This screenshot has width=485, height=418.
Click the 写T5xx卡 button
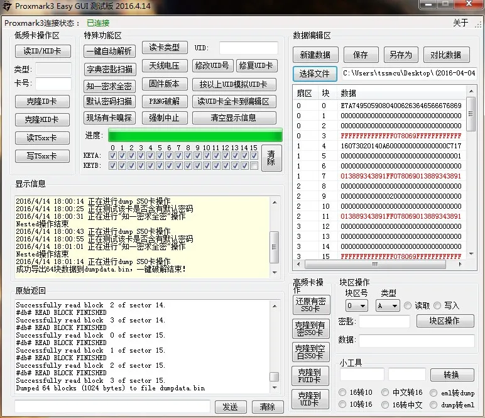[x=42, y=156]
